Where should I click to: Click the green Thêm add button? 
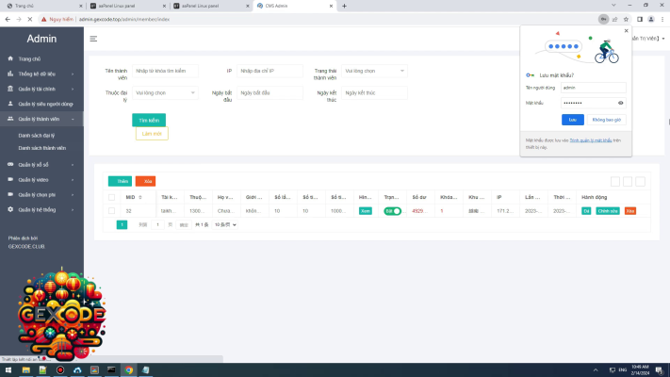click(x=120, y=181)
